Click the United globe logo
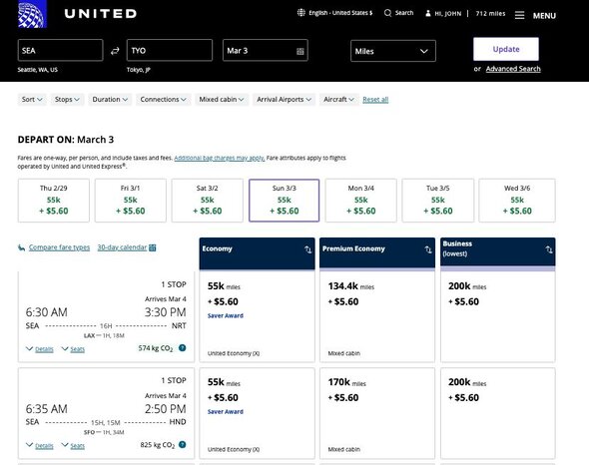This screenshot has height=465, width=589. (32, 14)
